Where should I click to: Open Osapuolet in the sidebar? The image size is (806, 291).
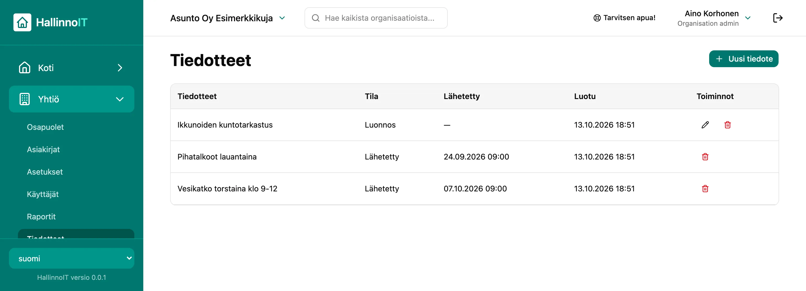pos(45,127)
